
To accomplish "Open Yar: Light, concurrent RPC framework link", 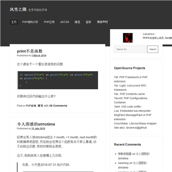I will coord(130,87).
